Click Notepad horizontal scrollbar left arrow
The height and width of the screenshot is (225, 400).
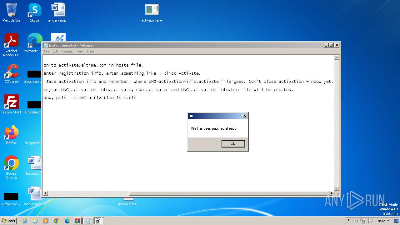(x=46, y=193)
